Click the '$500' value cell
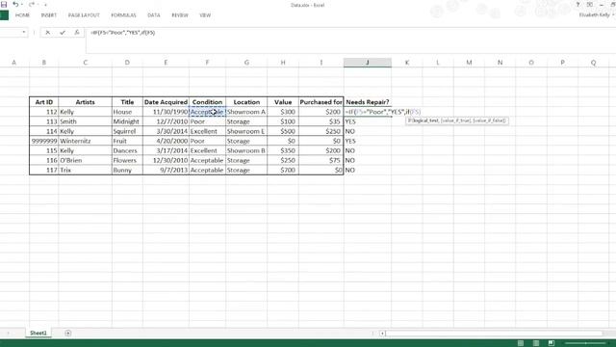Viewport: 616px width, 347px height. tap(283, 131)
